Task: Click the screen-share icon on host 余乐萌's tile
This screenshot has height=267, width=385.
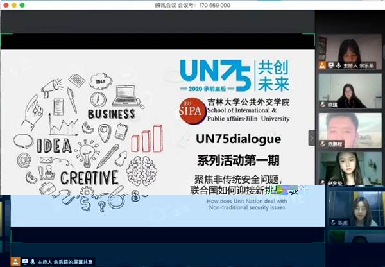Action: coord(330,65)
